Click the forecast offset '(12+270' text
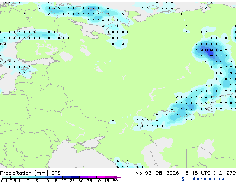236x182 pixels. click(x=225, y=173)
